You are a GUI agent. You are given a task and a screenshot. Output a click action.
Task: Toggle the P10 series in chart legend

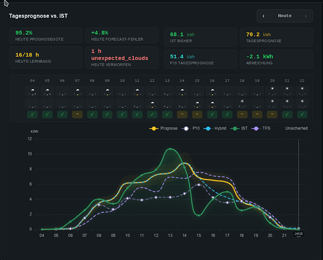click(x=191, y=128)
